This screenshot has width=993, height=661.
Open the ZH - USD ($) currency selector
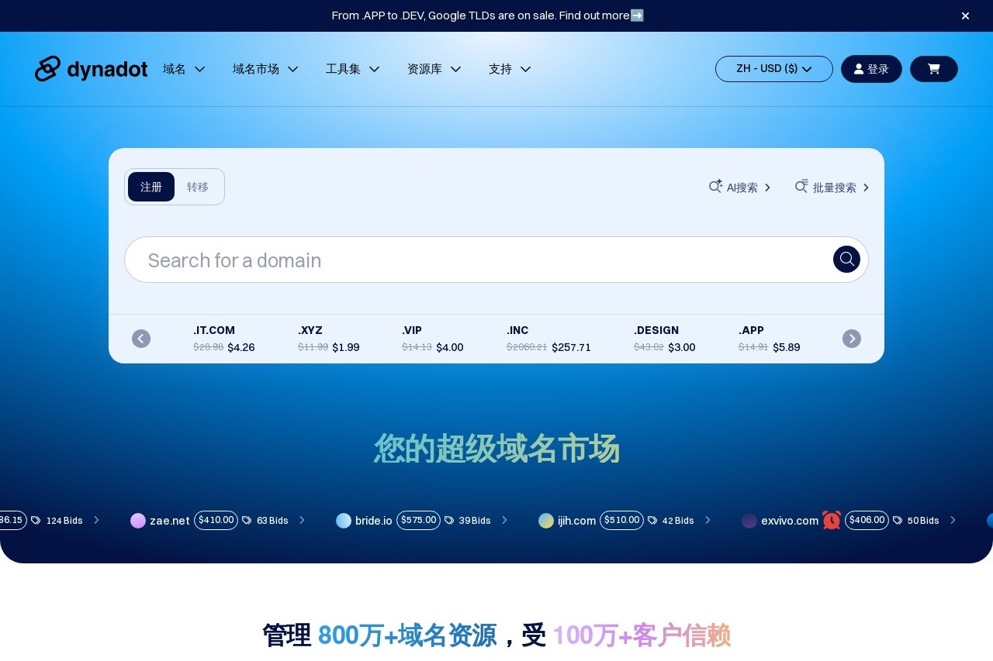(x=773, y=69)
